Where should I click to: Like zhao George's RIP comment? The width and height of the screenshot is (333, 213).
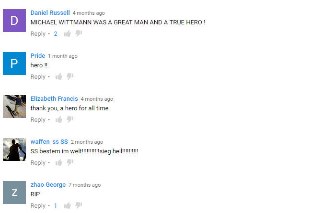[x=68, y=205]
